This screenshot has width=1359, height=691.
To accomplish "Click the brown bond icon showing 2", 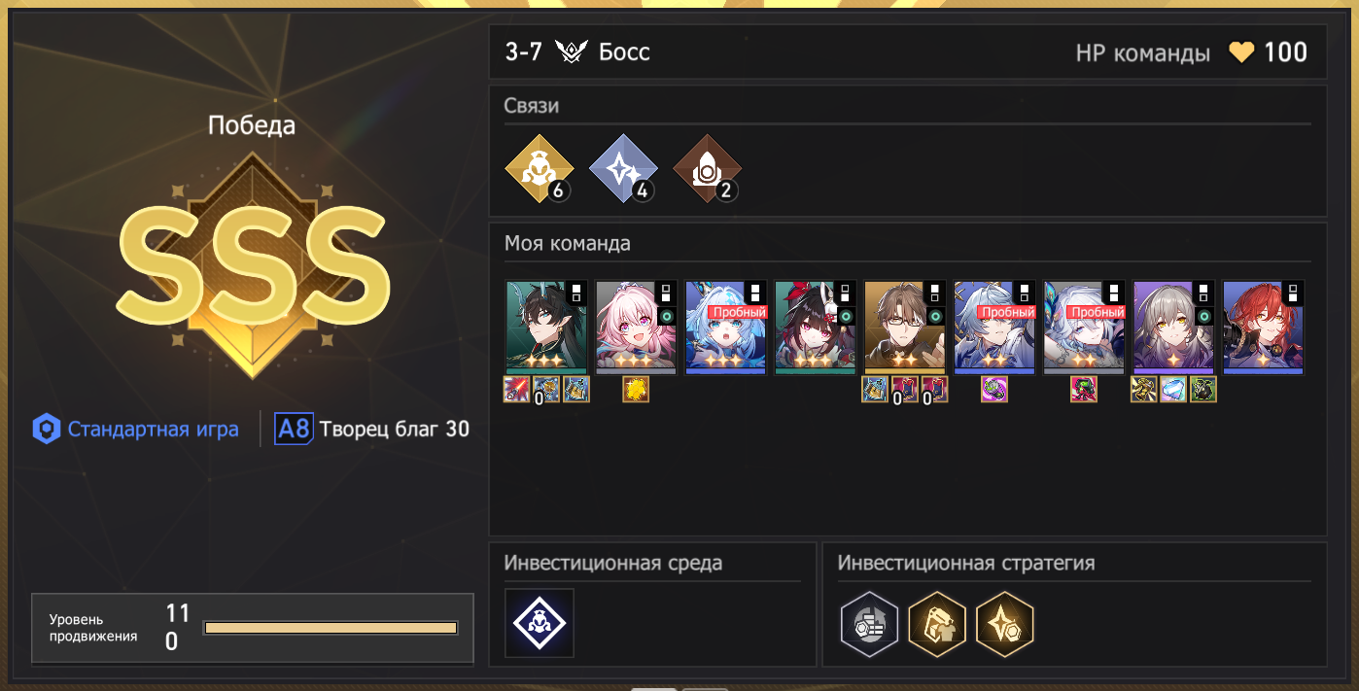I will 706,168.
